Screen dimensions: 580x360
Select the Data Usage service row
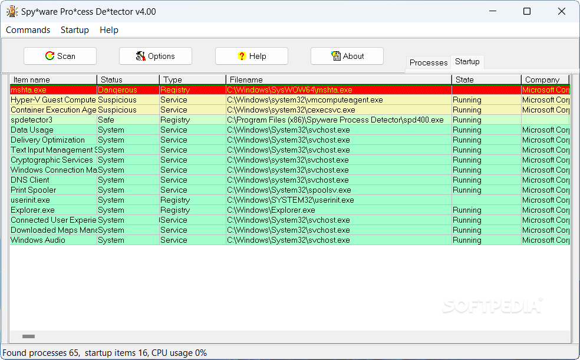(x=289, y=130)
